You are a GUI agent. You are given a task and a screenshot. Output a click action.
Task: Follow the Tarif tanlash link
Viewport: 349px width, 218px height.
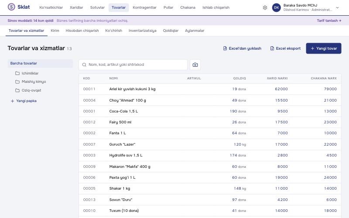329,20
